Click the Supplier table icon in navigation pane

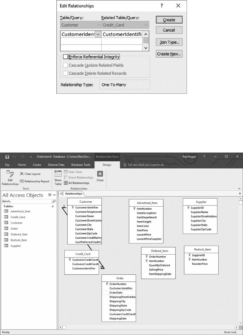6,246
